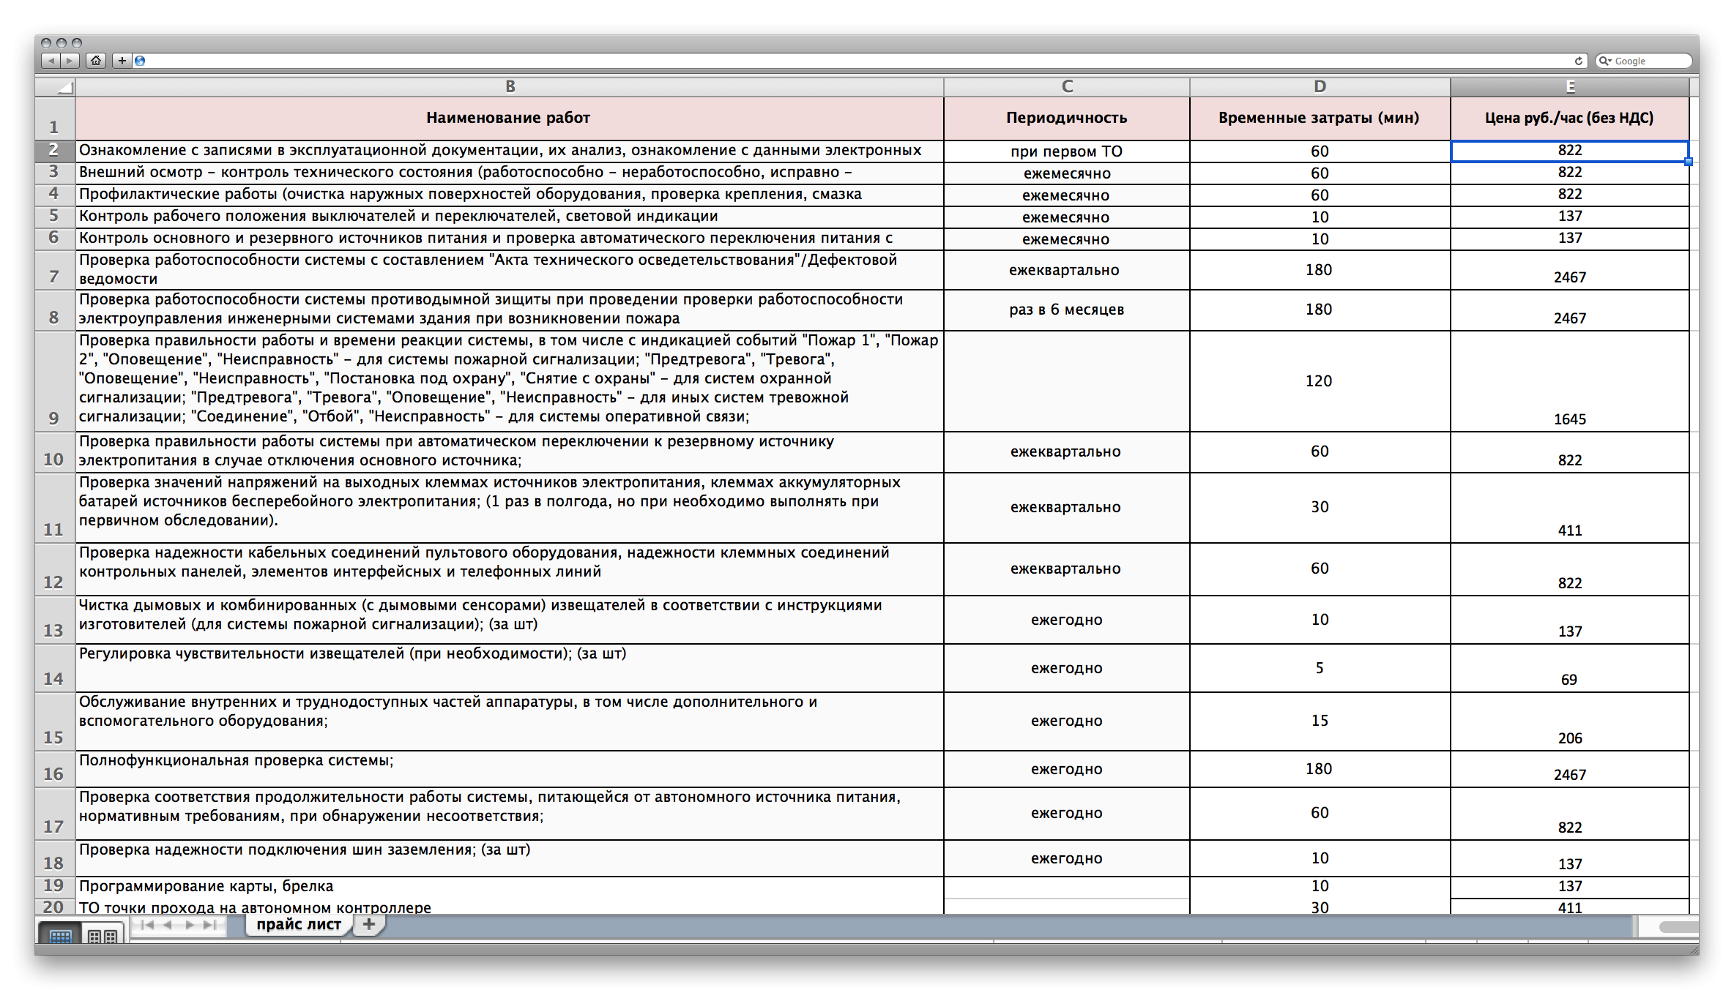Select ежеквартально cell in row 7
1734x990 pixels.
1067,270
